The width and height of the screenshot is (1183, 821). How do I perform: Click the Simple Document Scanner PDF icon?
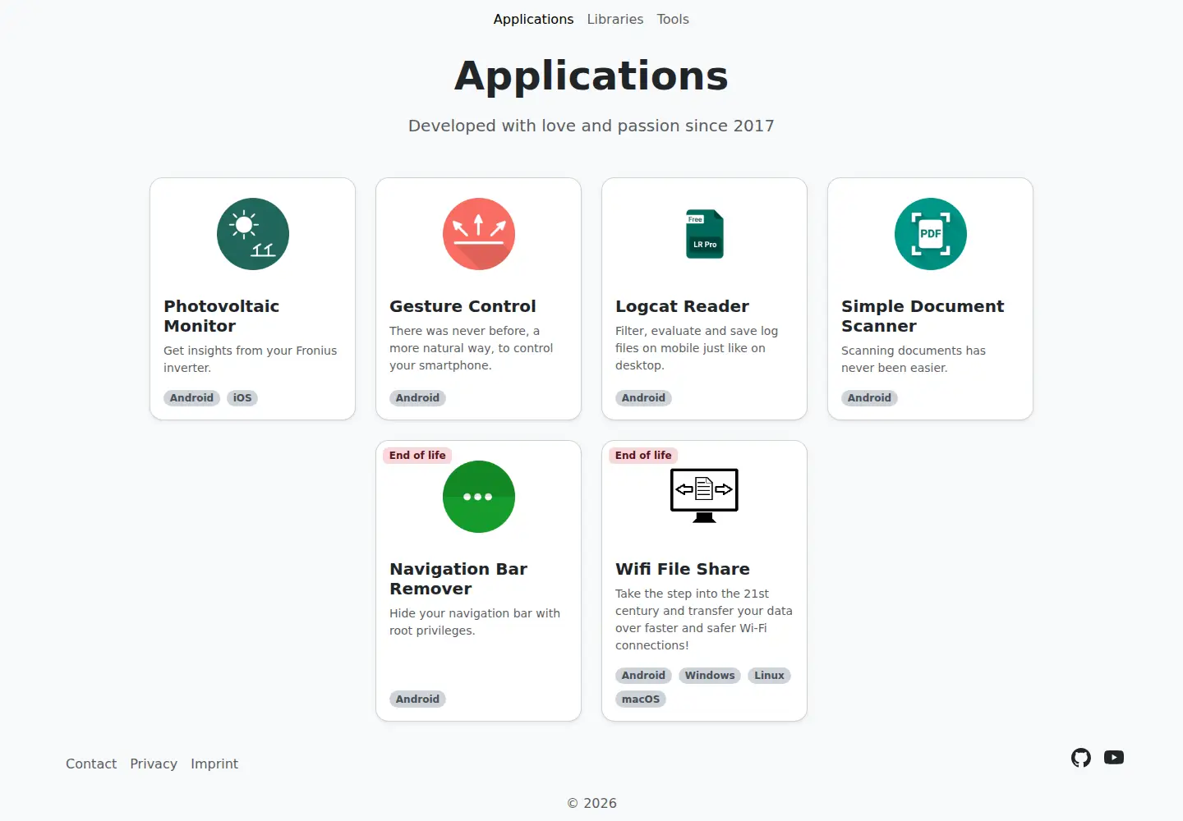point(931,234)
